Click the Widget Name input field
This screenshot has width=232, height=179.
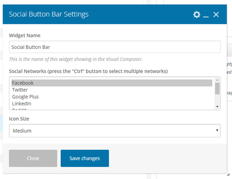tap(115, 47)
